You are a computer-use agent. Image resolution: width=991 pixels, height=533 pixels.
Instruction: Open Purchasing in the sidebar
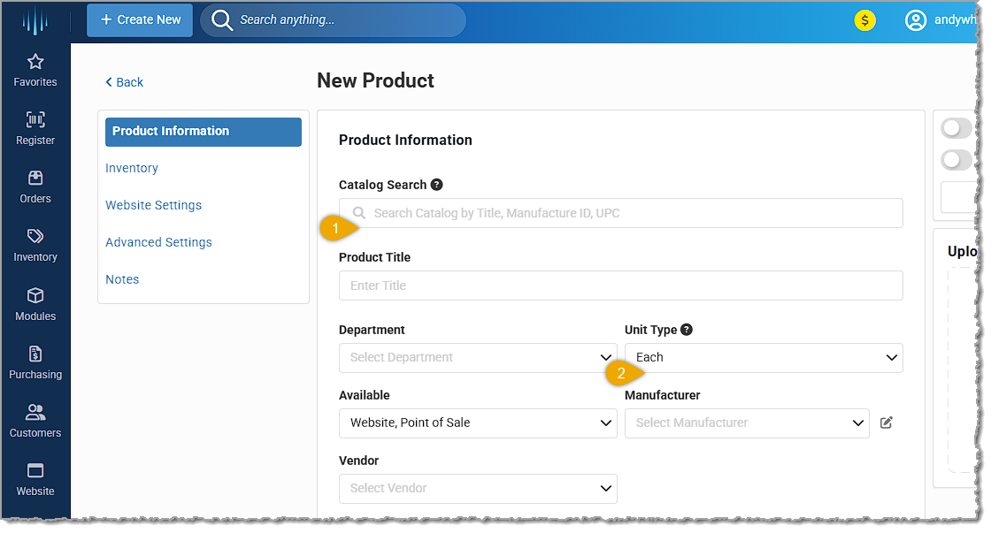tap(35, 363)
